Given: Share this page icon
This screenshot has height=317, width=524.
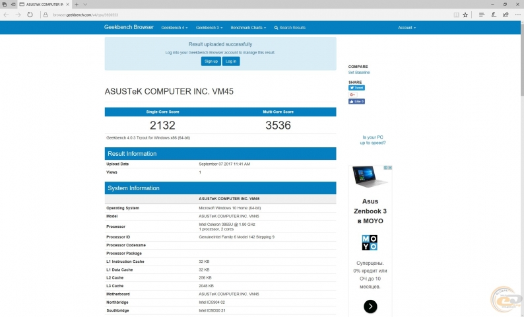Looking at the screenshot, I should coord(506,15).
